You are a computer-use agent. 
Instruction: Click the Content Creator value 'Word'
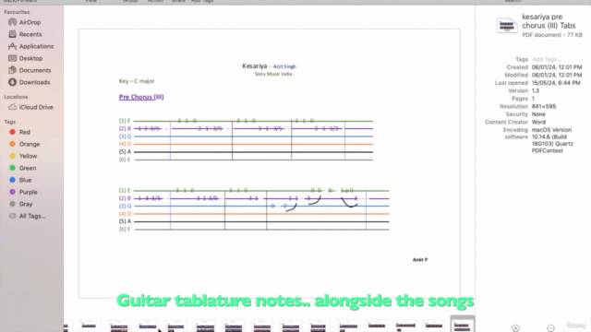[538, 123]
